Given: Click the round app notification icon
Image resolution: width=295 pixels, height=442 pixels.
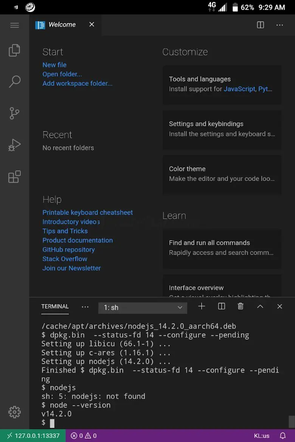Looking at the screenshot, I should [x=30, y=7].
